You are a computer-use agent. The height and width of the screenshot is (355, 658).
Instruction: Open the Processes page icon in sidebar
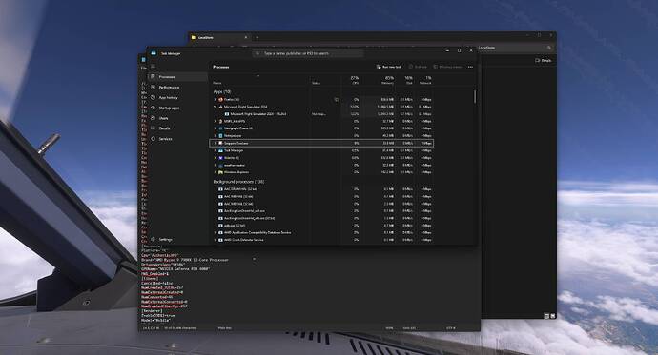click(154, 76)
